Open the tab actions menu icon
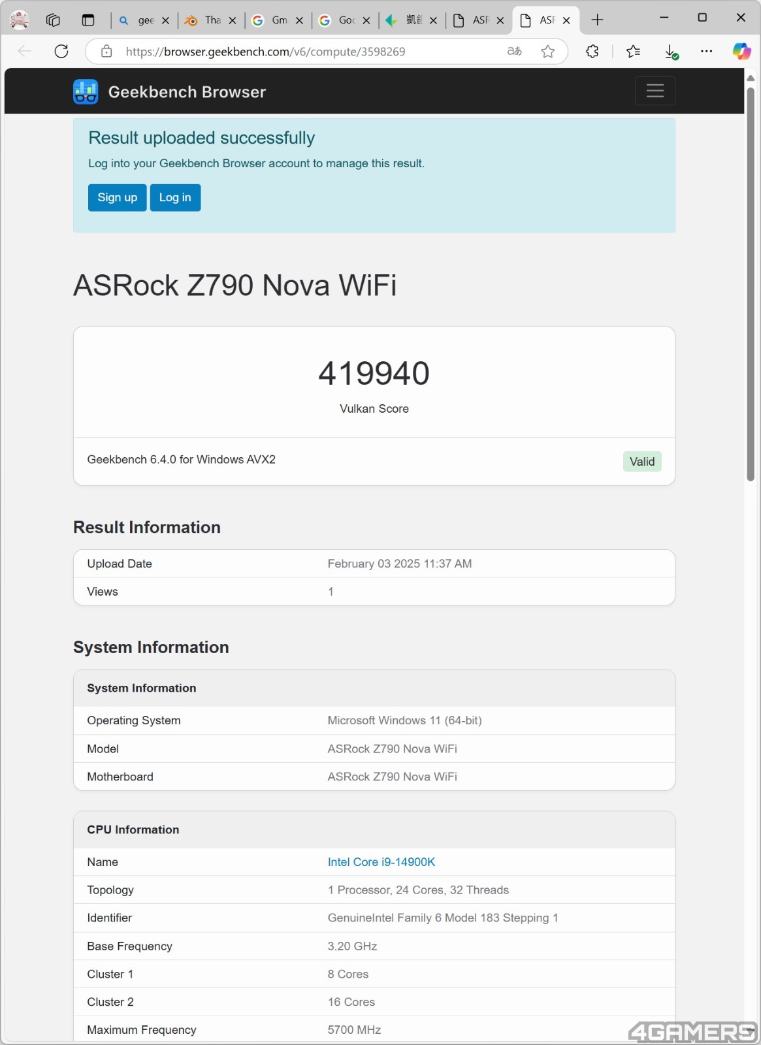 (x=88, y=20)
